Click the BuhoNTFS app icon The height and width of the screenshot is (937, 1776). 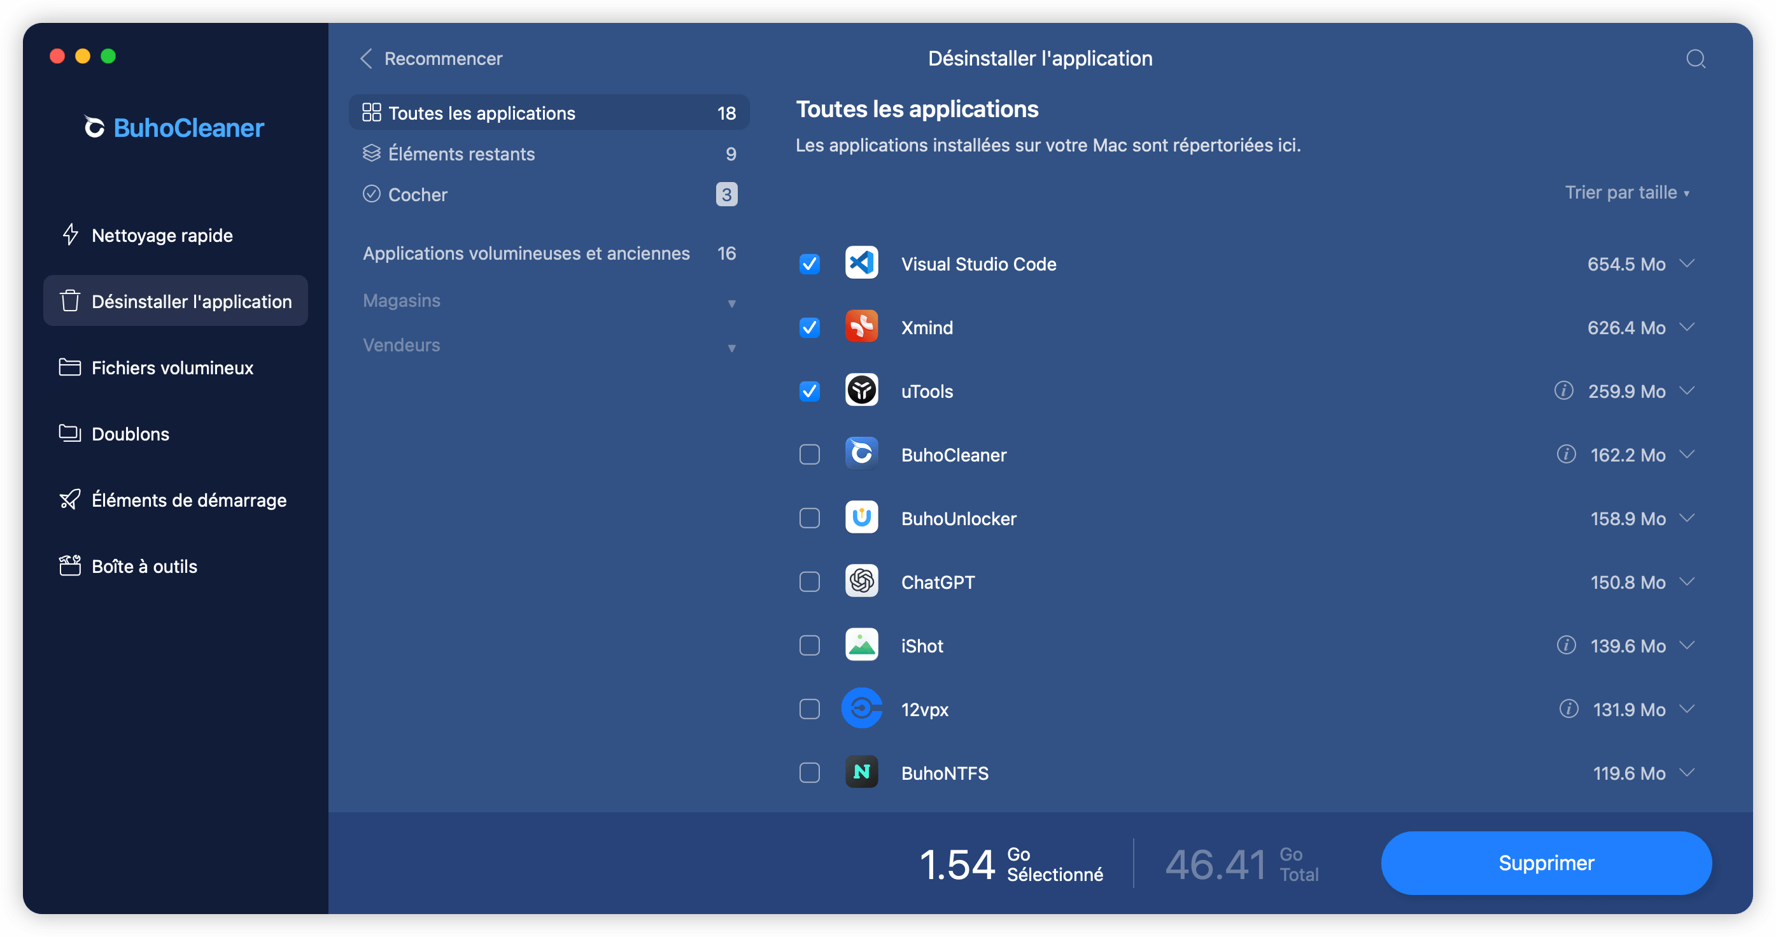(862, 772)
